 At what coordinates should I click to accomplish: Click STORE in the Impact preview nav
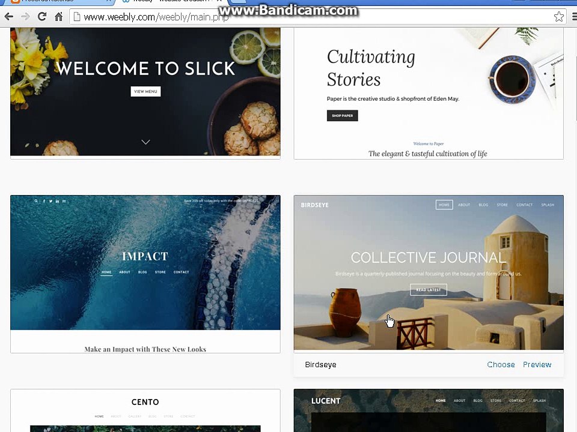[x=160, y=272]
